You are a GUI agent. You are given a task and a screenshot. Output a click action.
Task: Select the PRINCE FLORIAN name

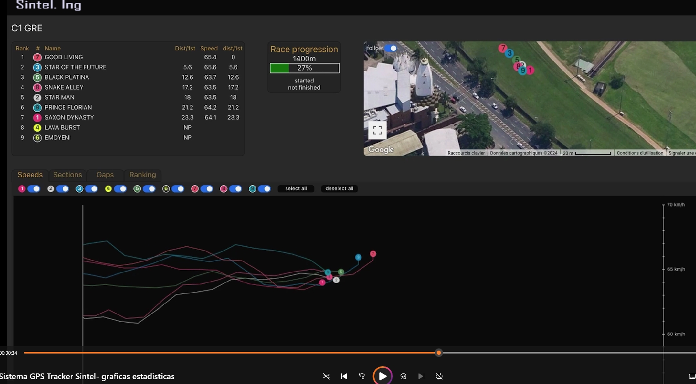[x=68, y=108]
